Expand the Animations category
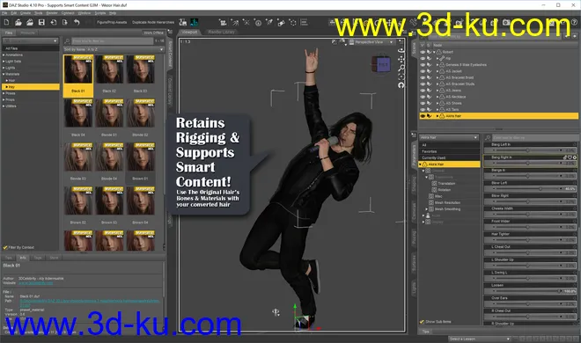 coord(4,55)
